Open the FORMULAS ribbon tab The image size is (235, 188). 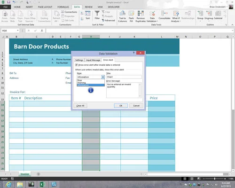63,7
